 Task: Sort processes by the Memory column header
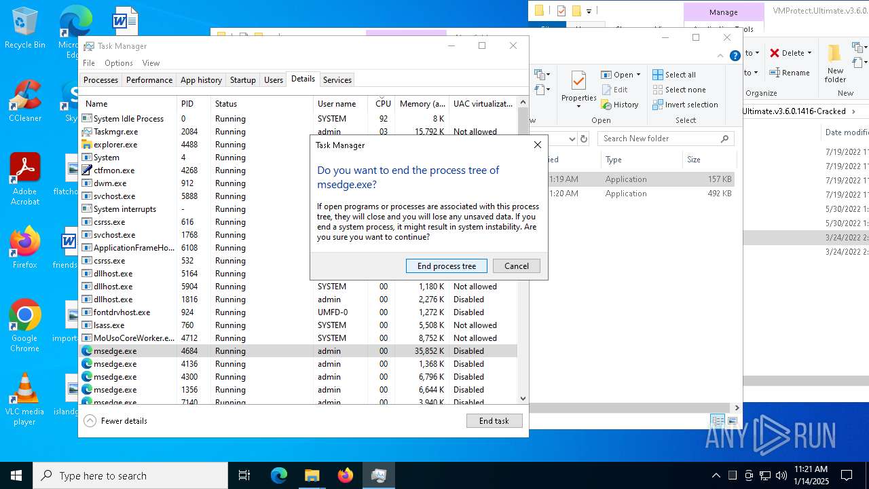(422, 104)
